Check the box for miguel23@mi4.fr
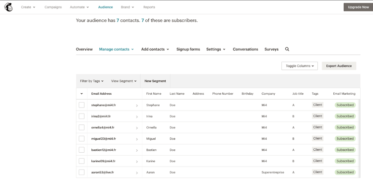This screenshot has width=373, height=180. pyautogui.click(x=81, y=138)
